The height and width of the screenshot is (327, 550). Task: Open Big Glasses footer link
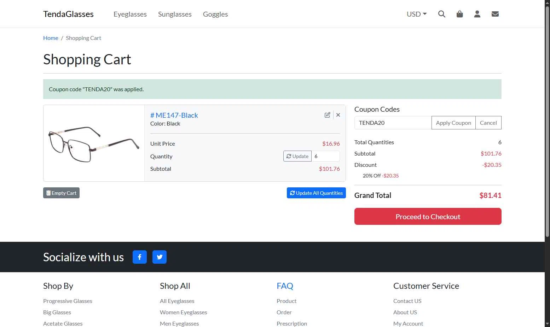57,312
